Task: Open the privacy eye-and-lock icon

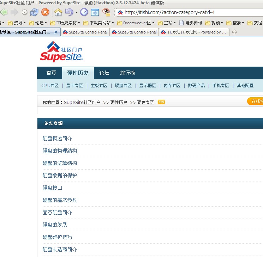Action: 106,12
